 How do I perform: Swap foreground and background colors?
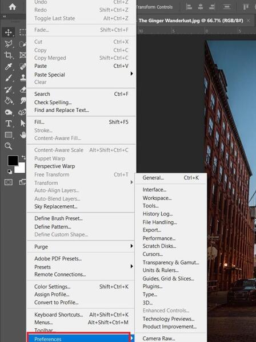point(23,157)
